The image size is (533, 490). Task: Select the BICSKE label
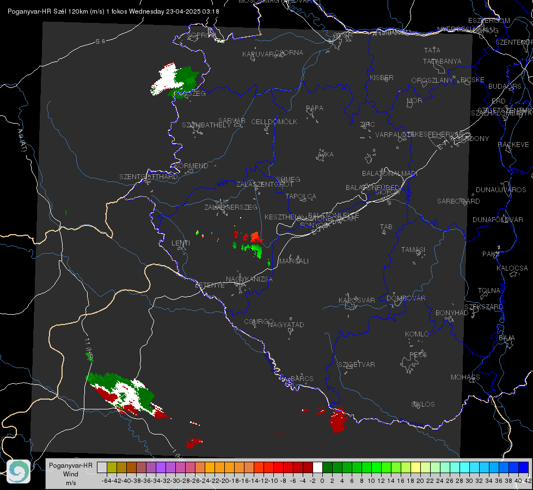473,79
